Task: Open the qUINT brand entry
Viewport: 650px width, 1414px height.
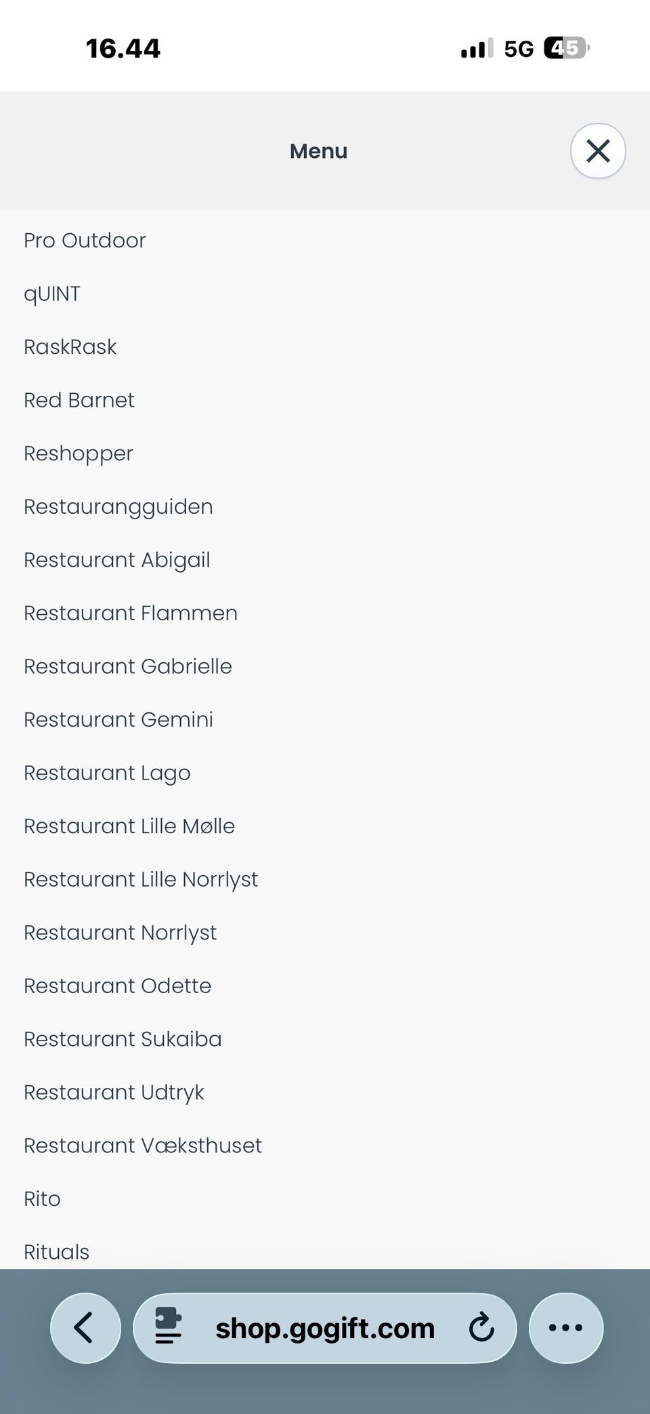Action: (52, 294)
